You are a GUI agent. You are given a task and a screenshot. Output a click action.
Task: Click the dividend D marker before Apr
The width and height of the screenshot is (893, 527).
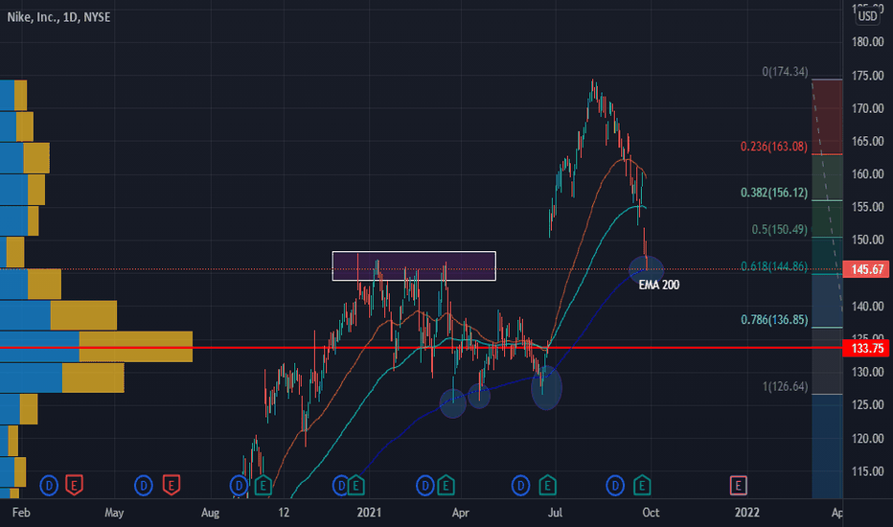424,486
